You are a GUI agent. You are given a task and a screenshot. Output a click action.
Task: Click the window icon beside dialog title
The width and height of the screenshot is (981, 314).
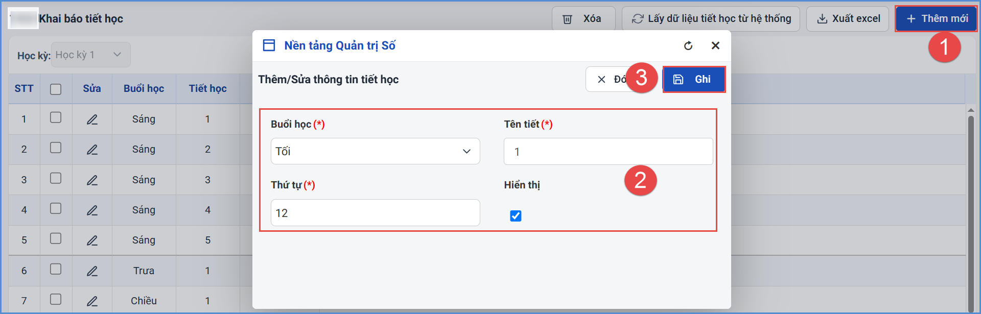tap(269, 45)
